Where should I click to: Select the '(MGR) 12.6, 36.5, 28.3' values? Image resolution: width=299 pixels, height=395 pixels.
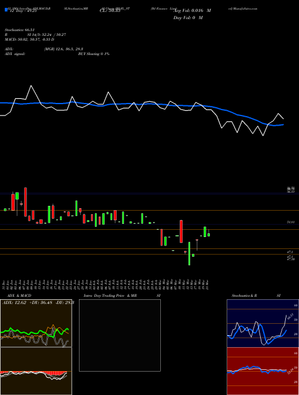click(x=63, y=49)
